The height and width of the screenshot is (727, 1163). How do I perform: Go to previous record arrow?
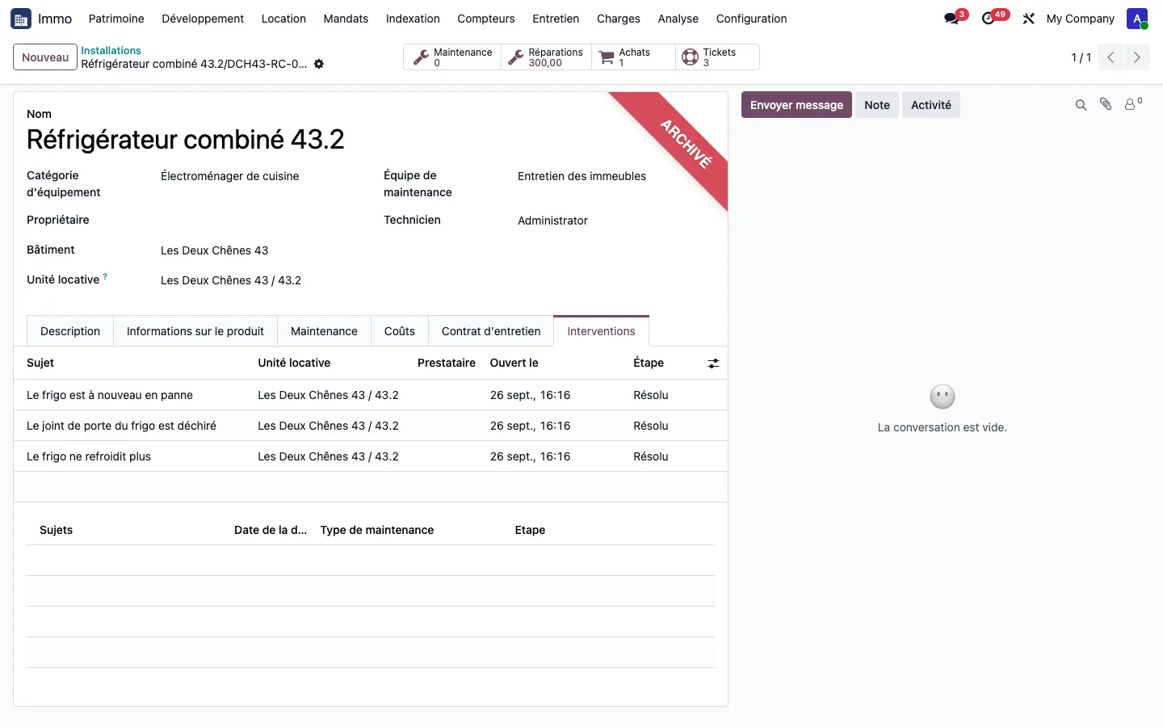click(1111, 57)
